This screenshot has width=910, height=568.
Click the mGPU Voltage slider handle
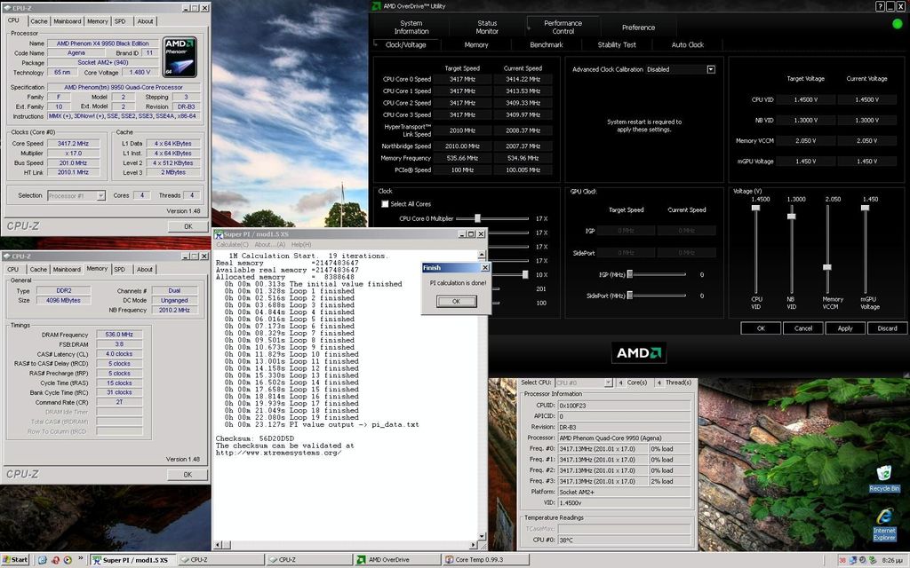[x=866, y=208]
